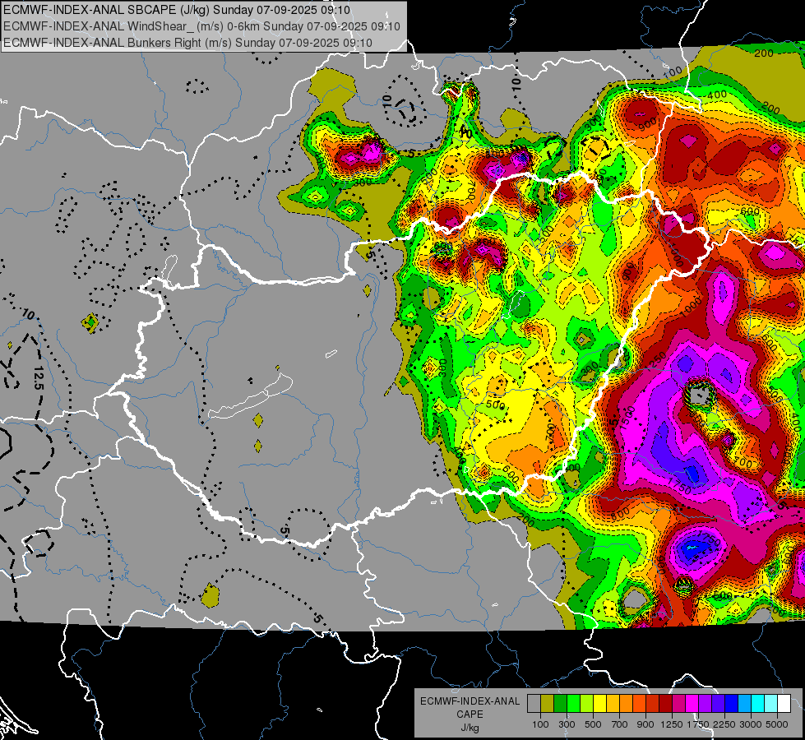This screenshot has width=805, height=740.
Task: Click the ECMWF-INDEX-ANAL legend title
Action: click(x=470, y=701)
